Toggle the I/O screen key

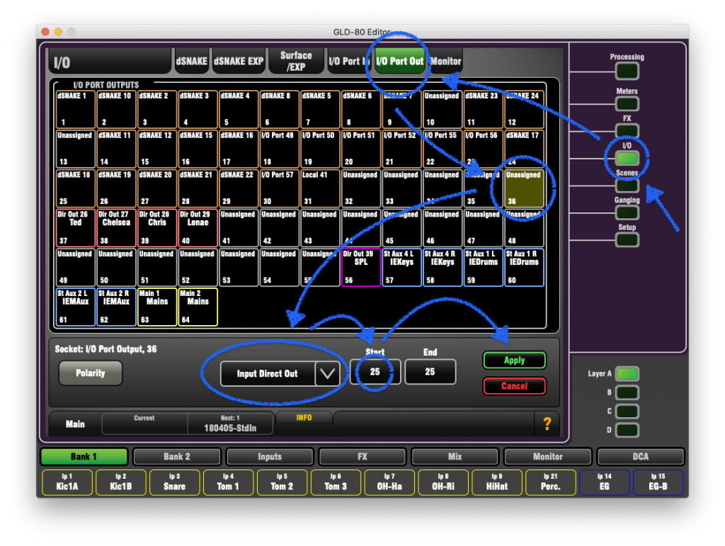pyautogui.click(x=627, y=158)
